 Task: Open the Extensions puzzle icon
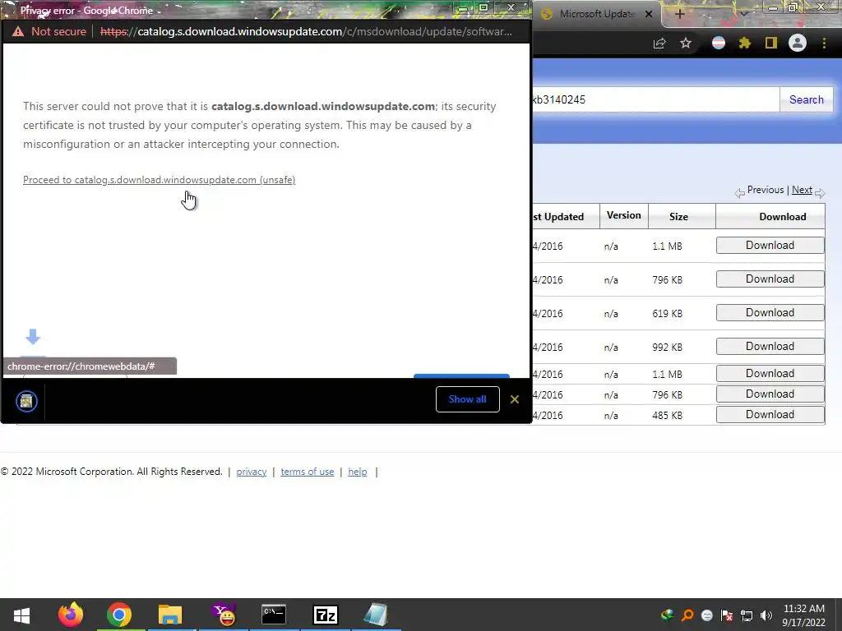pyautogui.click(x=744, y=43)
